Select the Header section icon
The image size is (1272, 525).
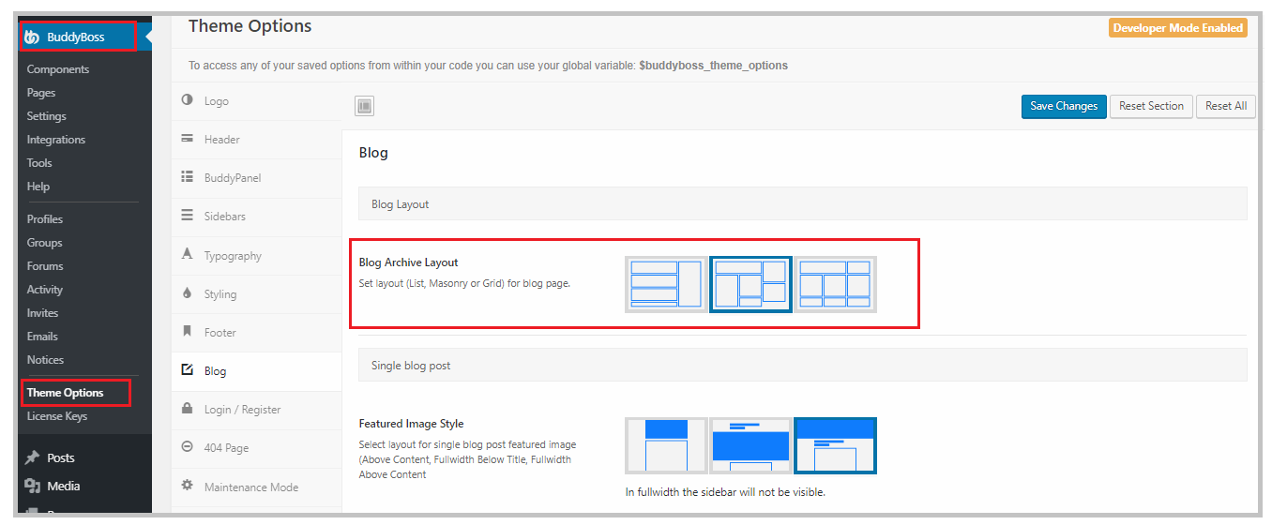coord(187,139)
